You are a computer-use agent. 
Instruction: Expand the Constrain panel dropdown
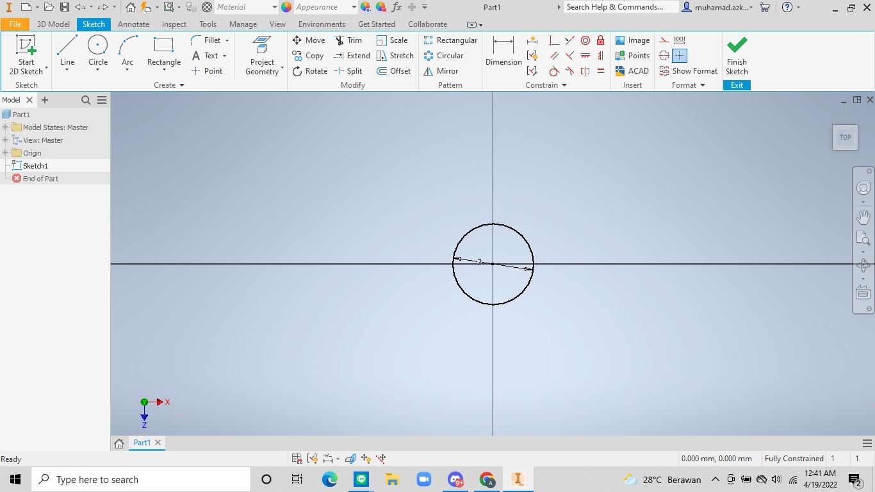(564, 85)
